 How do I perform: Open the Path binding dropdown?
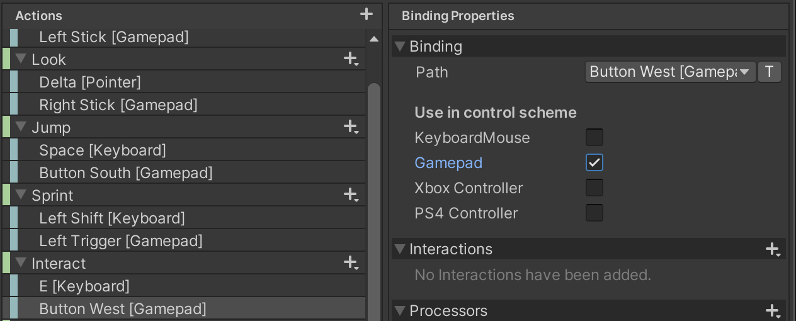670,72
